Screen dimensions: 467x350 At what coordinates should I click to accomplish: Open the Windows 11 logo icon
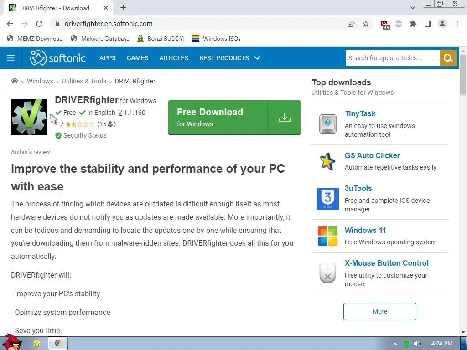(327, 236)
